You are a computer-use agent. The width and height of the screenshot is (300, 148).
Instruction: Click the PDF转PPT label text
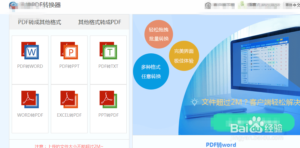[x=69, y=66]
